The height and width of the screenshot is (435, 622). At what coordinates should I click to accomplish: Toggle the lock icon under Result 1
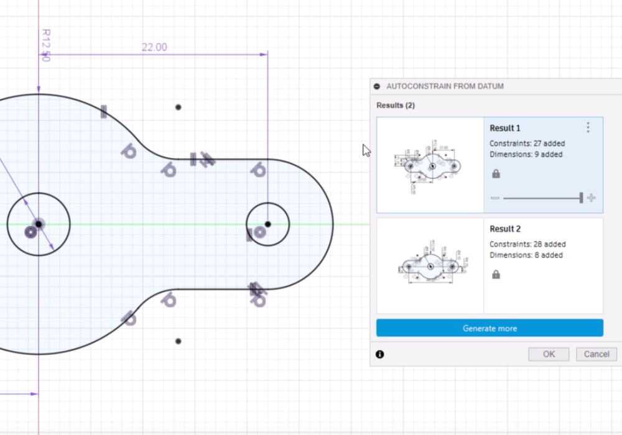pyautogui.click(x=496, y=174)
